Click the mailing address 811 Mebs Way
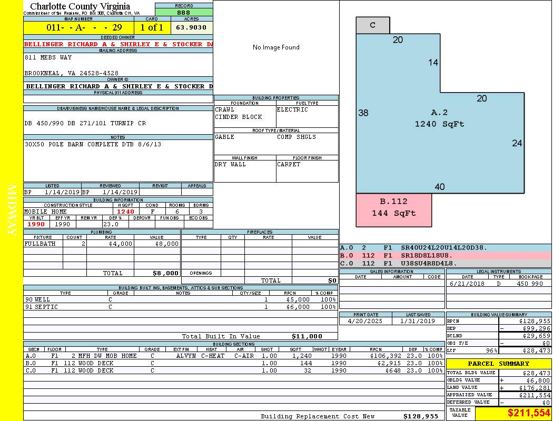 pos(48,57)
